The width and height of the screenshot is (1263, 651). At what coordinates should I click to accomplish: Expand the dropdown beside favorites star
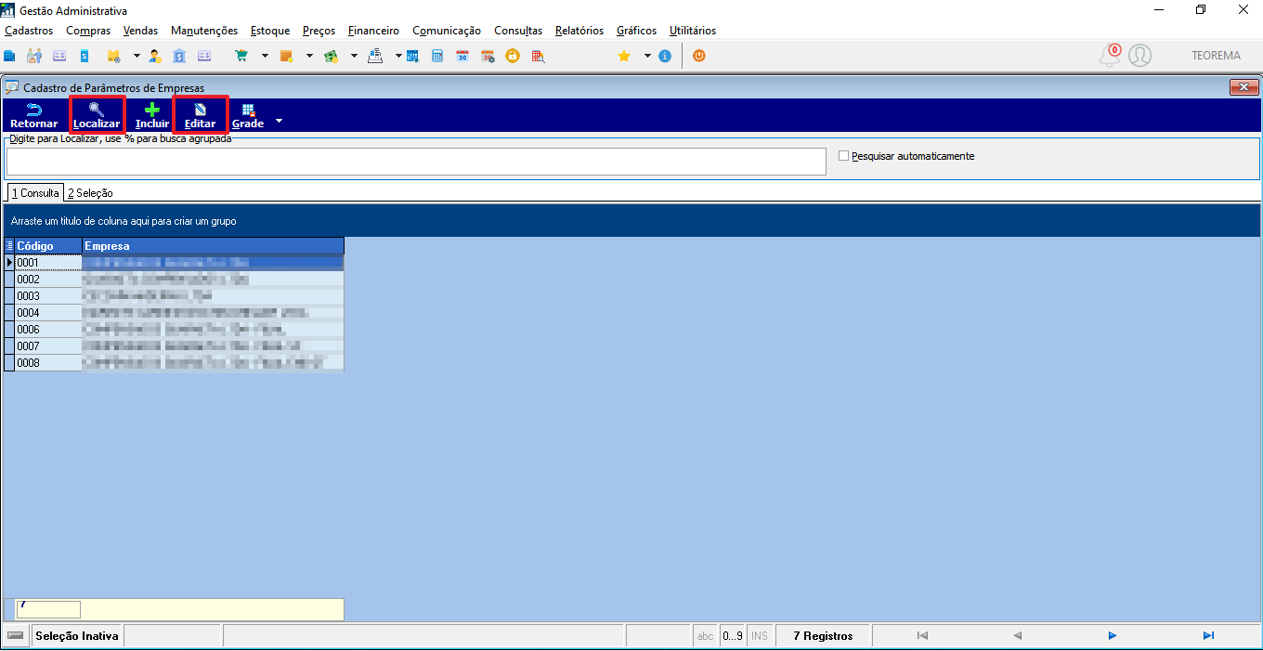click(x=647, y=56)
